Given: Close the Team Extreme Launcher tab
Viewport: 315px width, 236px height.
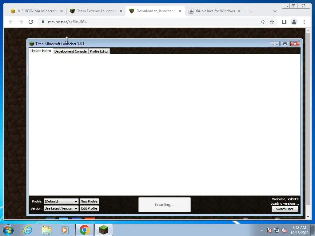Looking at the screenshot, I should point(121,11).
